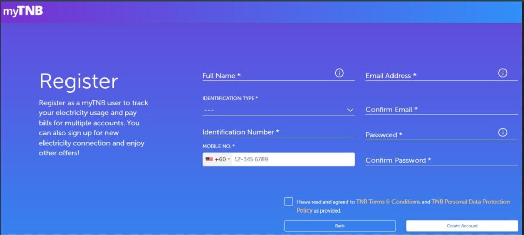524x235 pixels.
Task: Focus the Confirm Password field
Action: click(x=442, y=160)
